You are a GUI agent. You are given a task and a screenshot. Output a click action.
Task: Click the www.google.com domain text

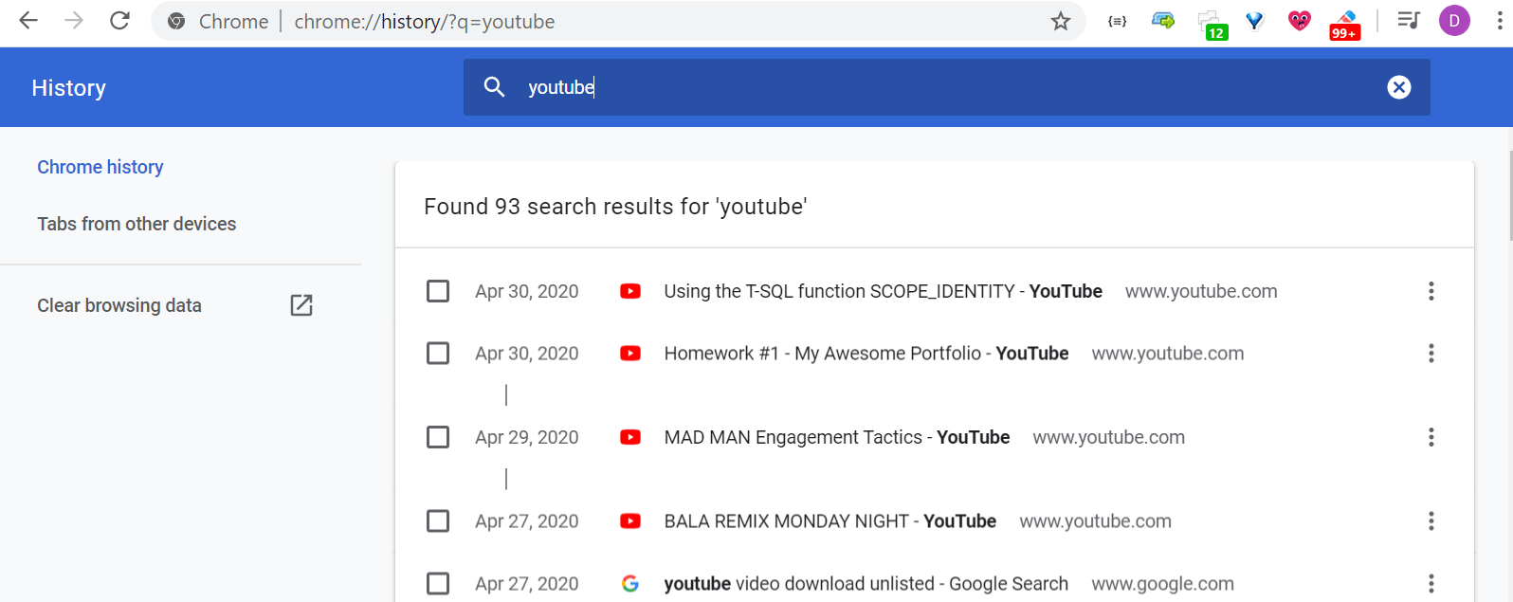click(x=1163, y=584)
